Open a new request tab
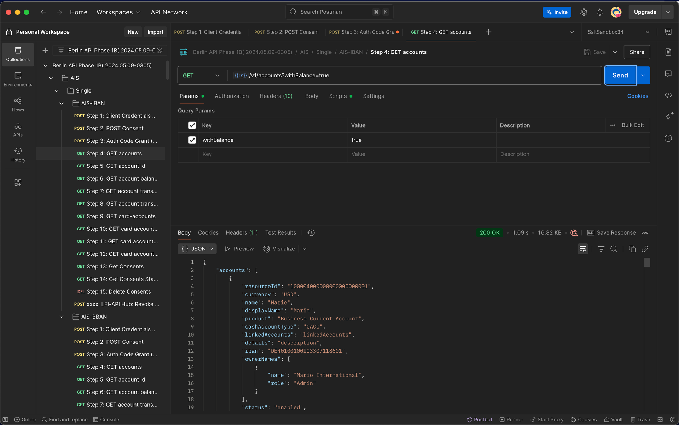This screenshot has height=425, width=679. (x=488, y=32)
